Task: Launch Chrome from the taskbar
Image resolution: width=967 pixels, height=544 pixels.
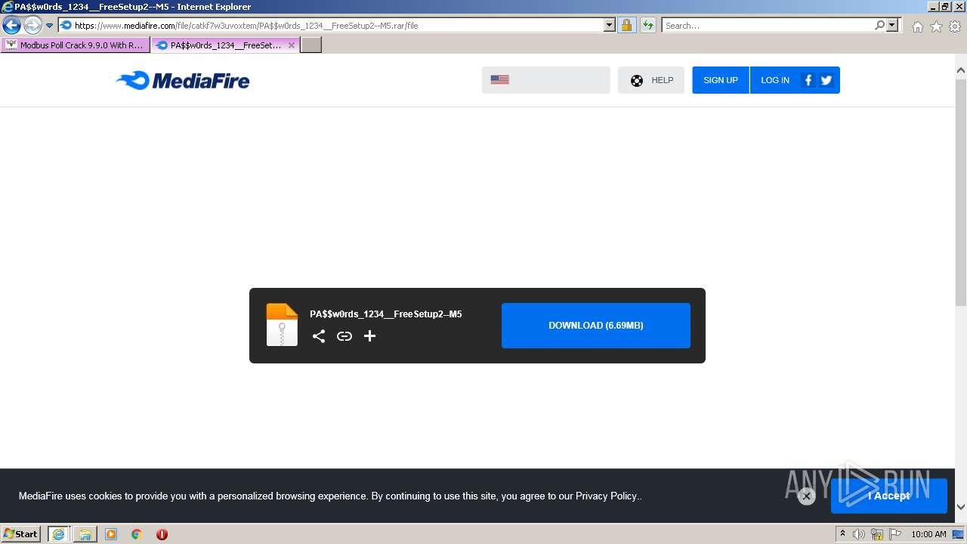Action: click(x=137, y=534)
